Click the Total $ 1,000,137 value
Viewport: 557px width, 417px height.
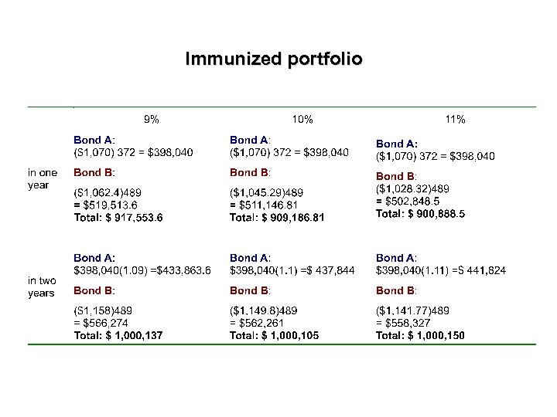[118, 336]
